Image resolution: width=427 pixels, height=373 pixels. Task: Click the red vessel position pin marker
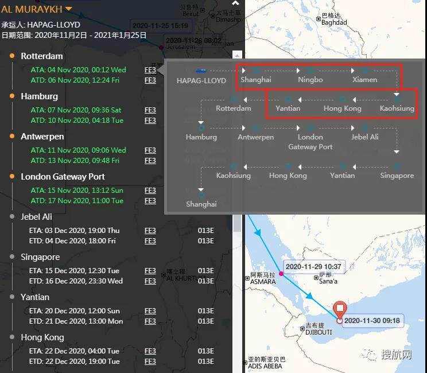click(339, 309)
